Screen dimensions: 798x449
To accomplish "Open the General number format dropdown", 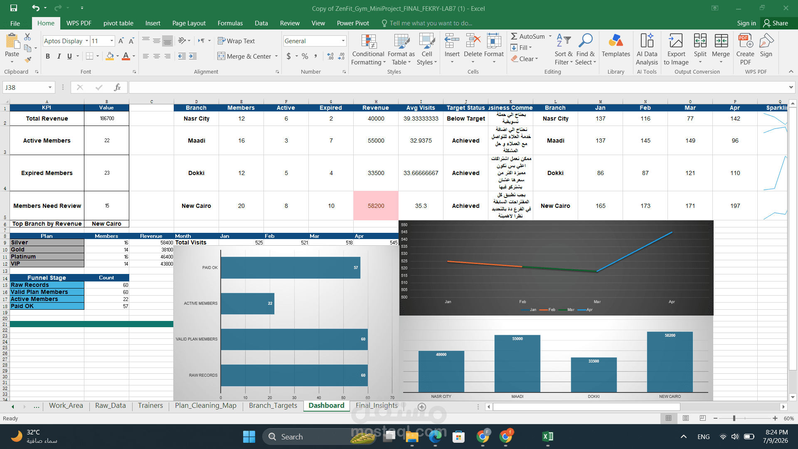I will [x=343, y=41].
